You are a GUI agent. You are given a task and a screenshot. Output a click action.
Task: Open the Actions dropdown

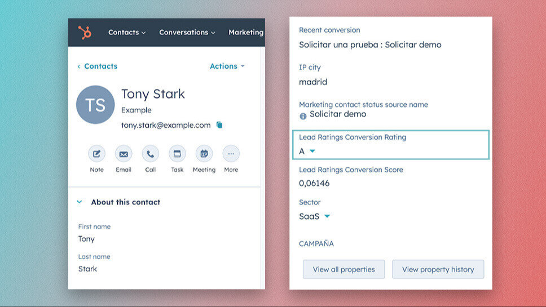click(227, 66)
